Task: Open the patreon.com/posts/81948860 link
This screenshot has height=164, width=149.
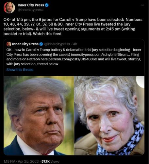Action: tap(73, 59)
